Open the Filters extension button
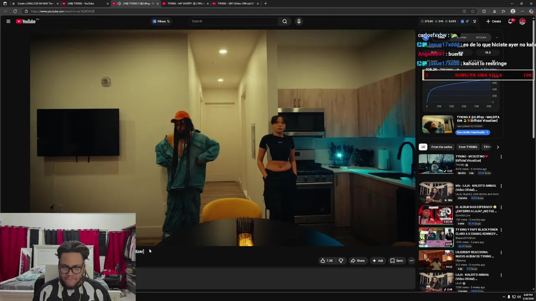The width and height of the screenshot is (536, 301). pyautogui.click(x=161, y=21)
